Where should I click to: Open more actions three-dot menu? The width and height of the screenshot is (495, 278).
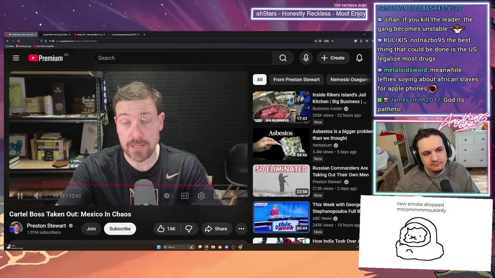tap(241, 229)
